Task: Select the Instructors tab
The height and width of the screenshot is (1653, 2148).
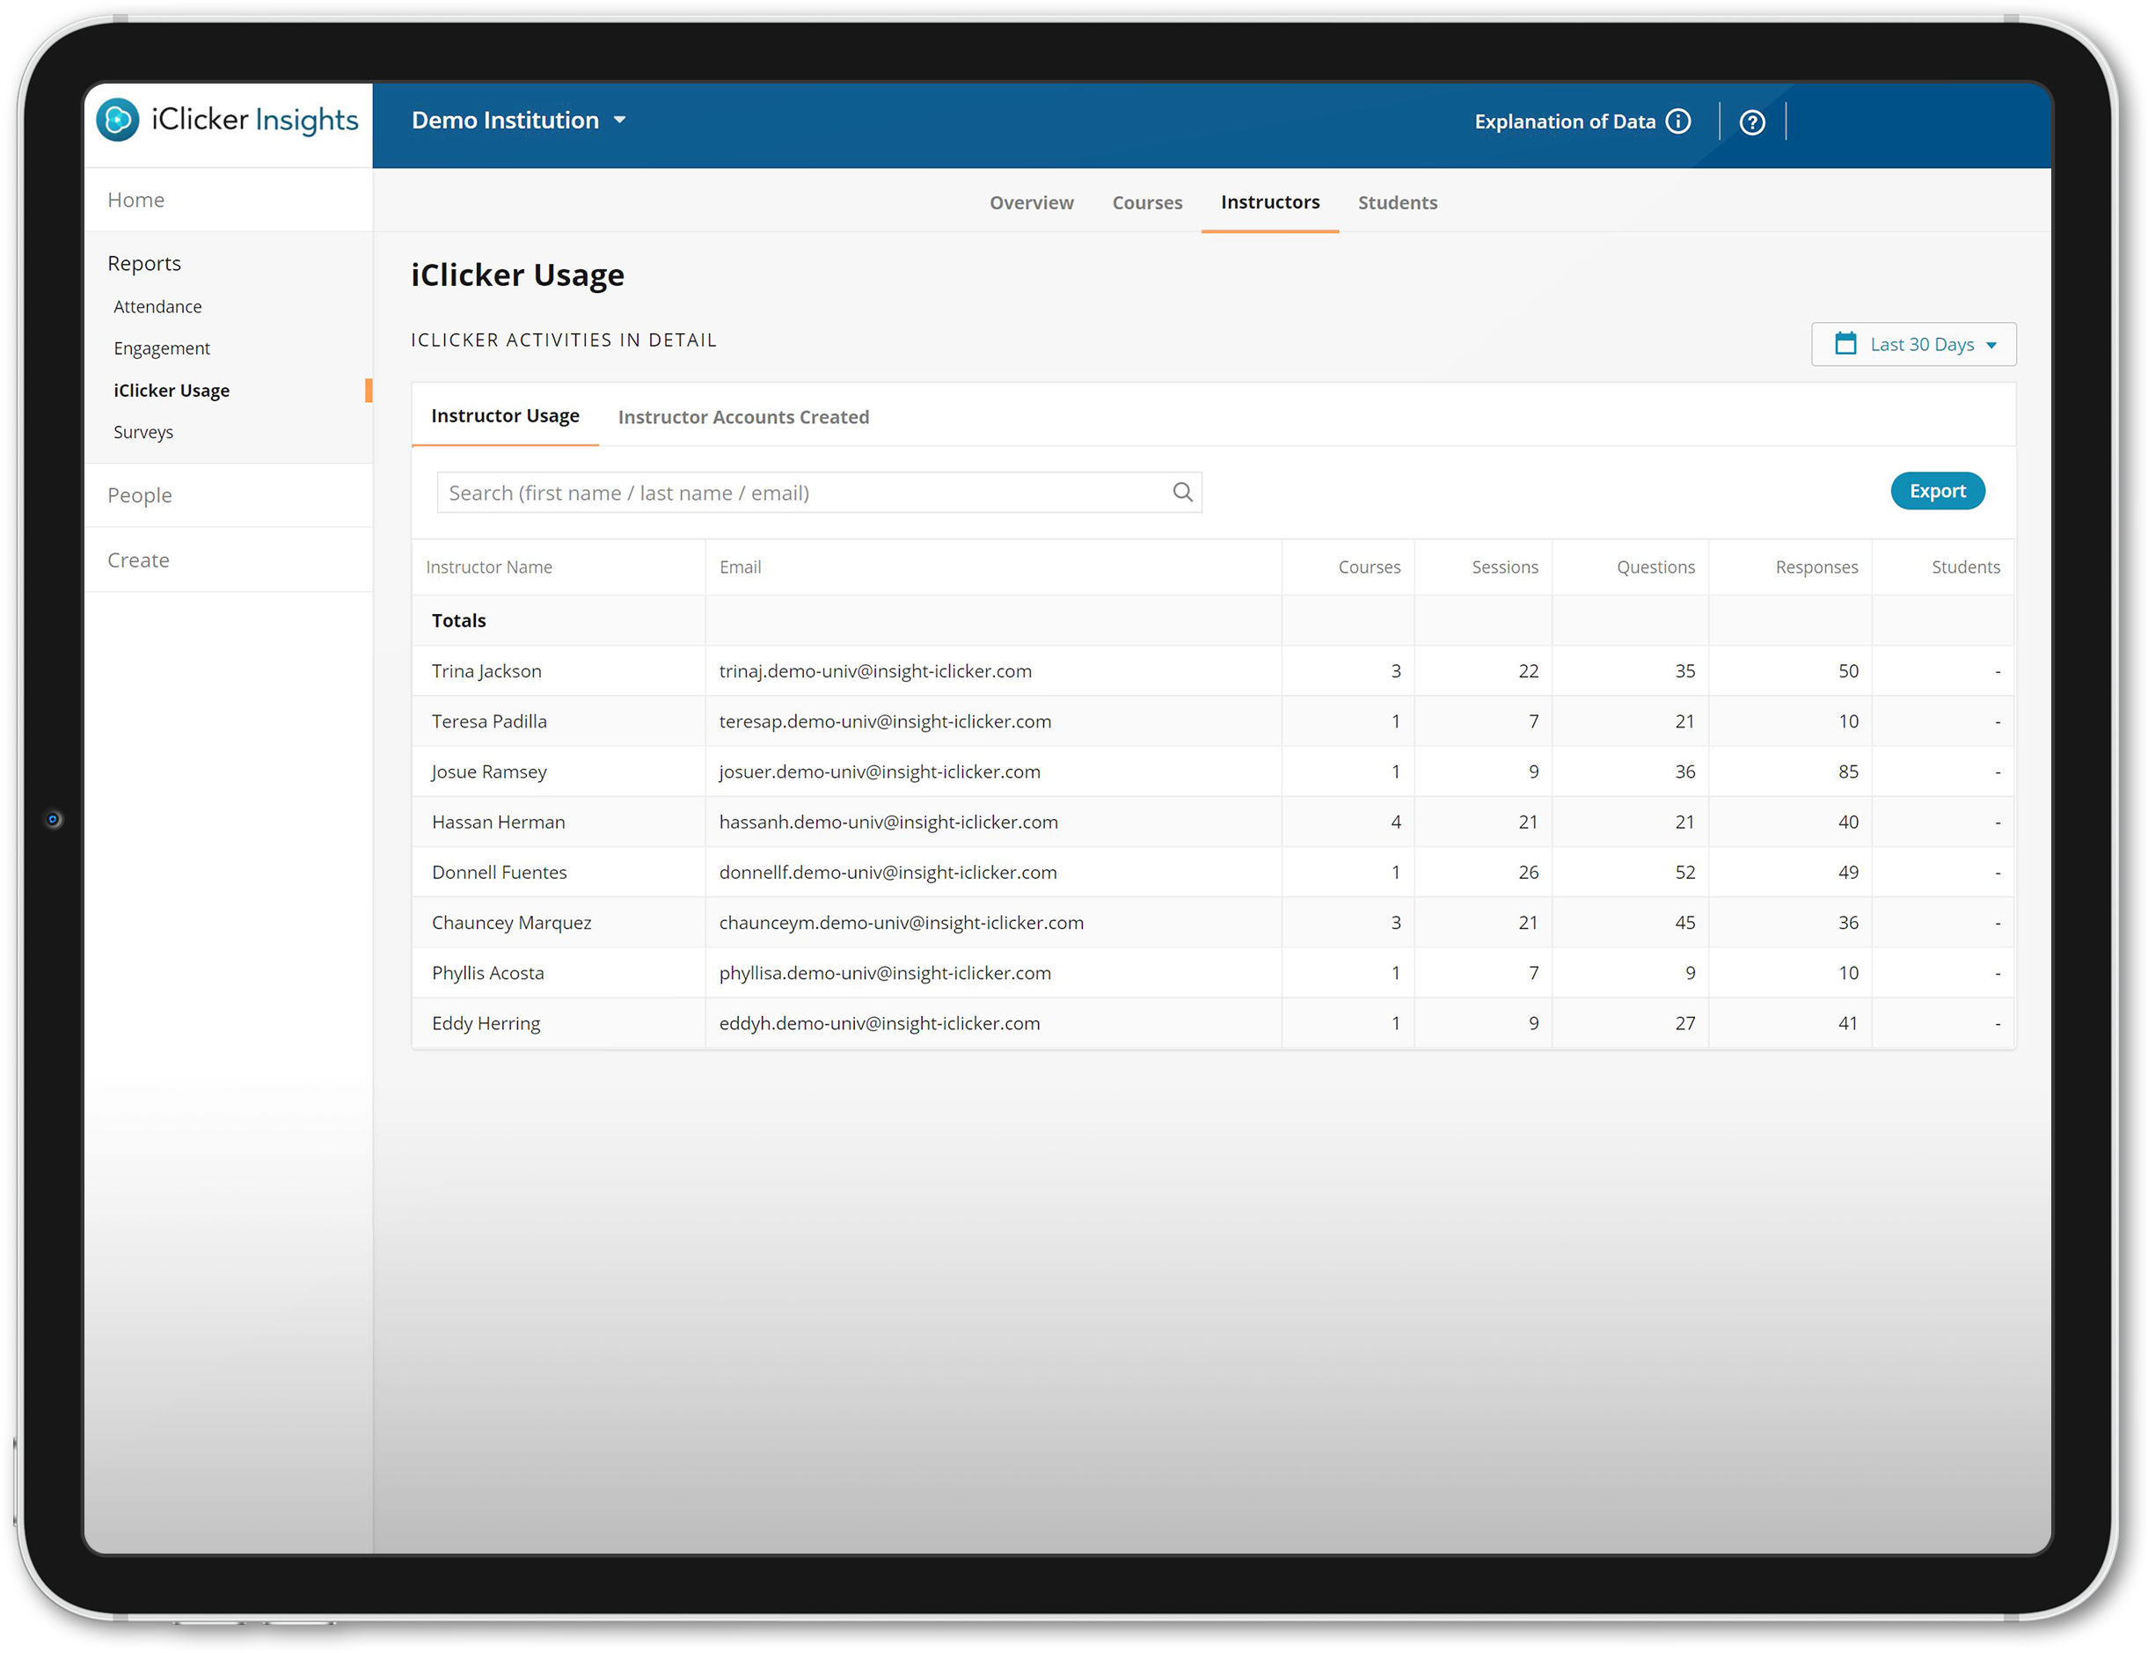Action: [x=1270, y=201]
